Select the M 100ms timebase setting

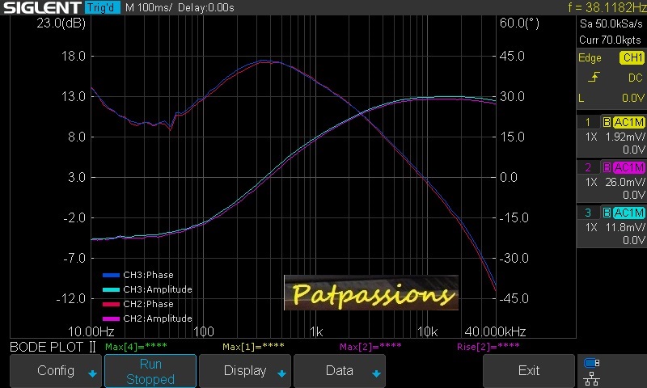pyautogui.click(x=147, y=7)
